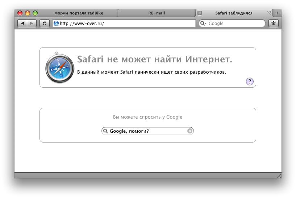Minimize window with yellow button
The image size is (296, 198).
tap(28, 13)
